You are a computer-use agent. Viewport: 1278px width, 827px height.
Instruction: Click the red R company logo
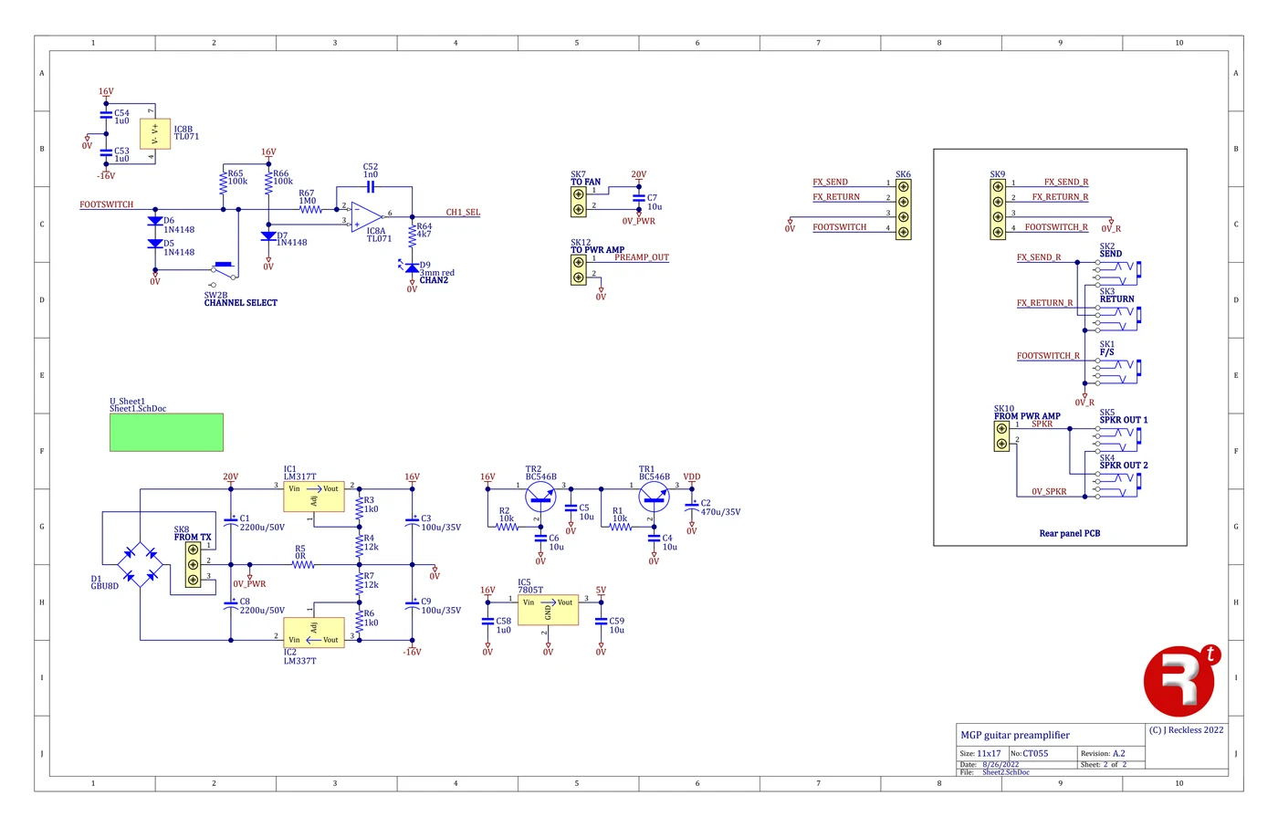(x=1181, y=680)
